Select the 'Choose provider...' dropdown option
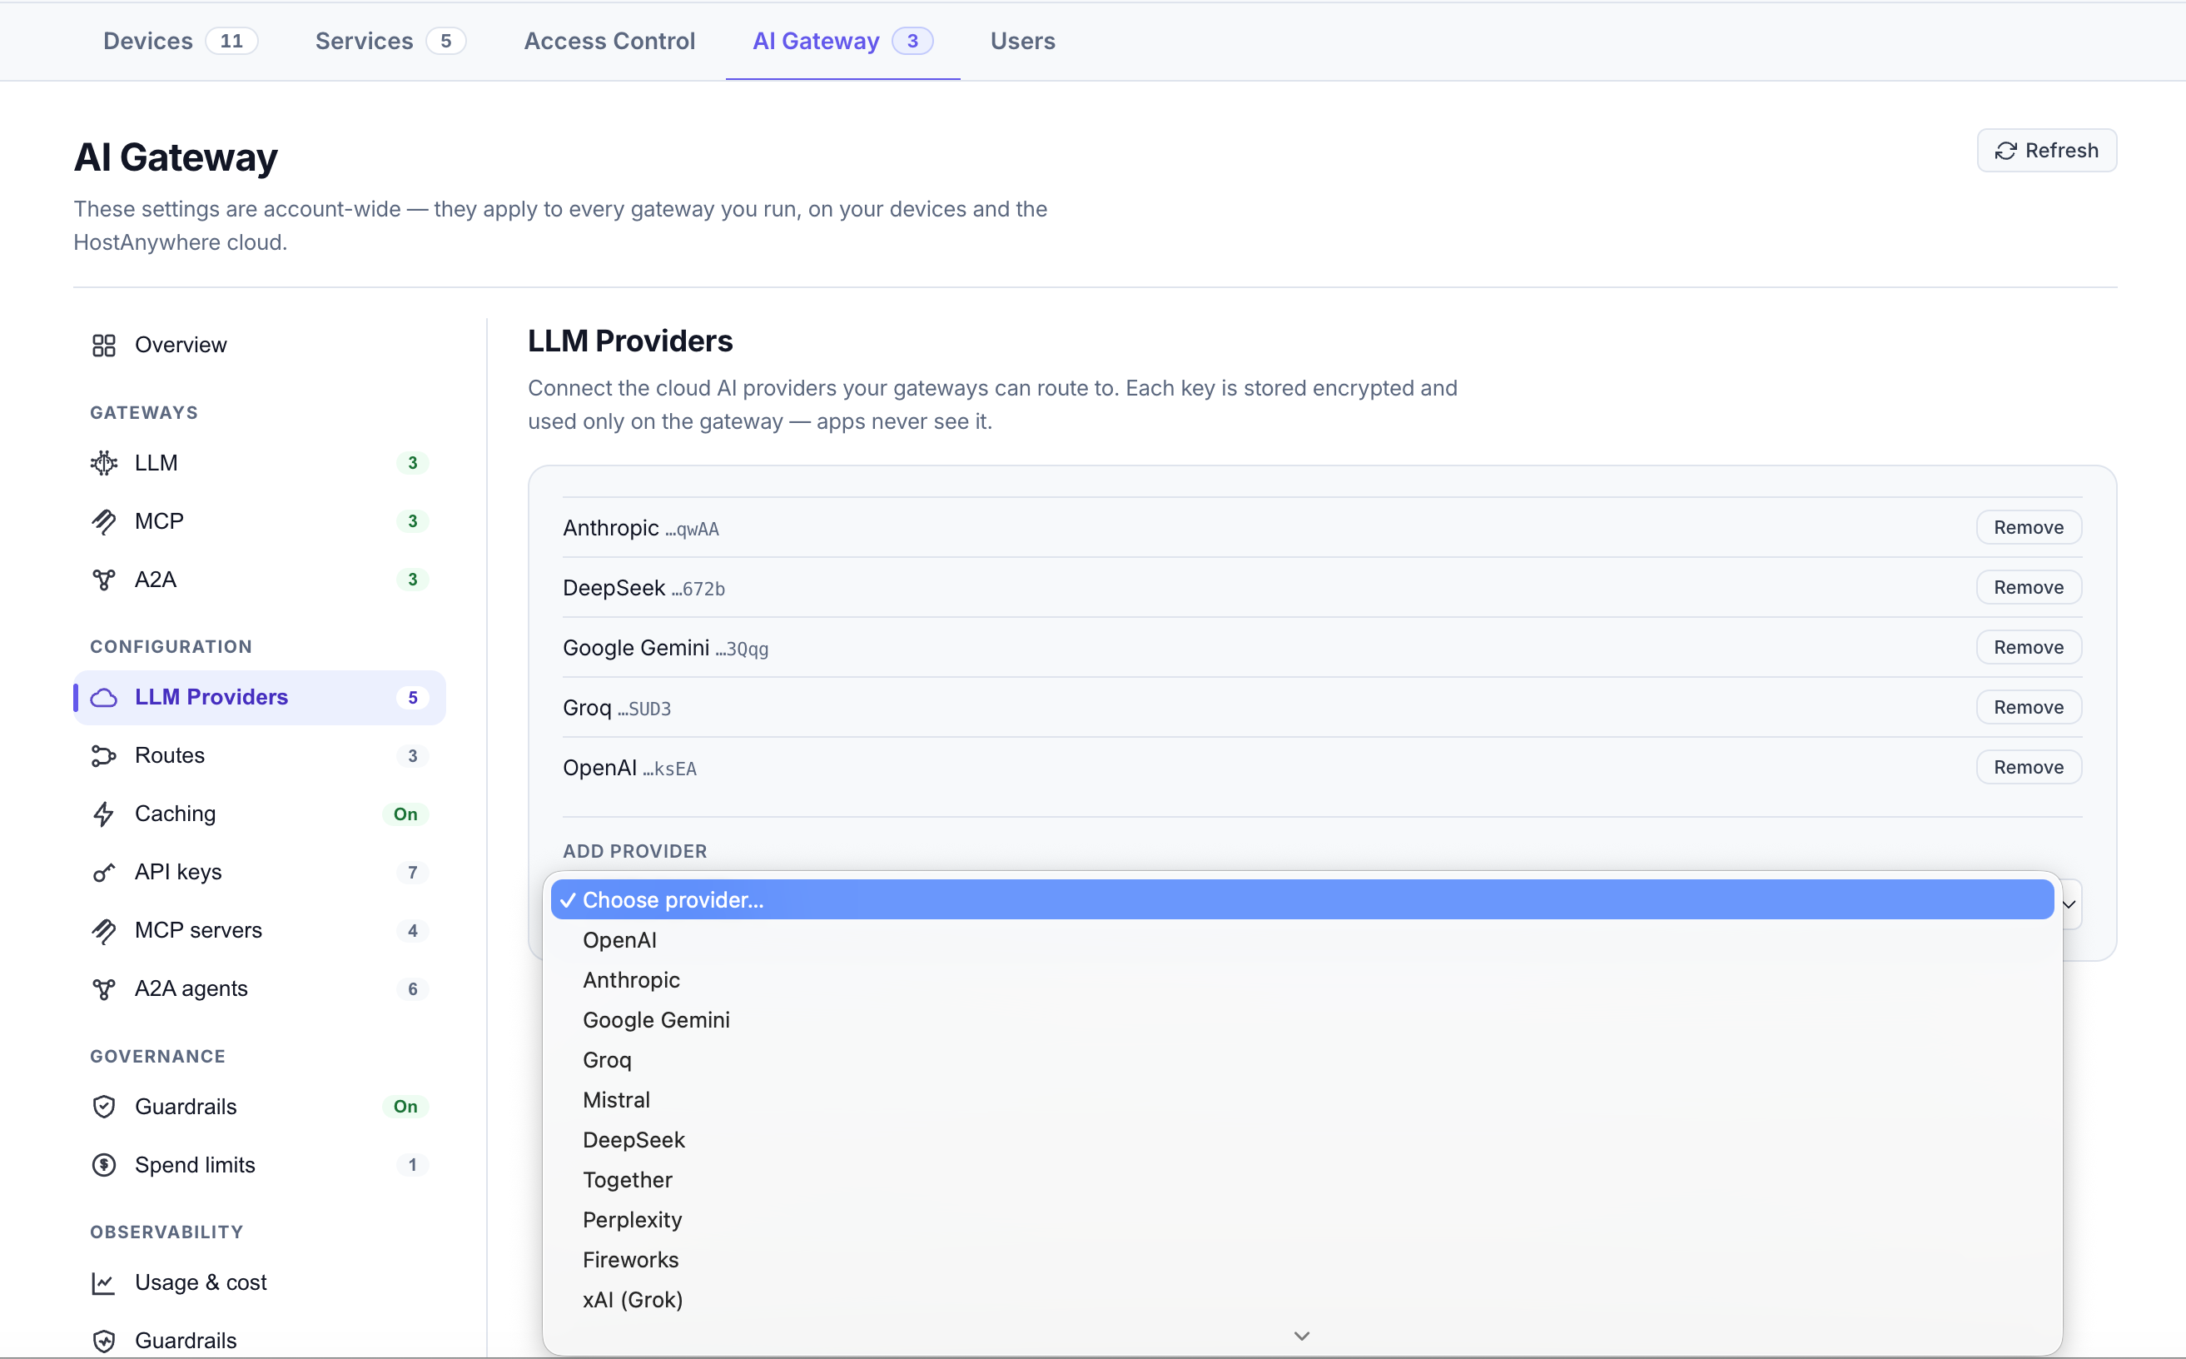The image size is (2186, 1359). 1302,899
